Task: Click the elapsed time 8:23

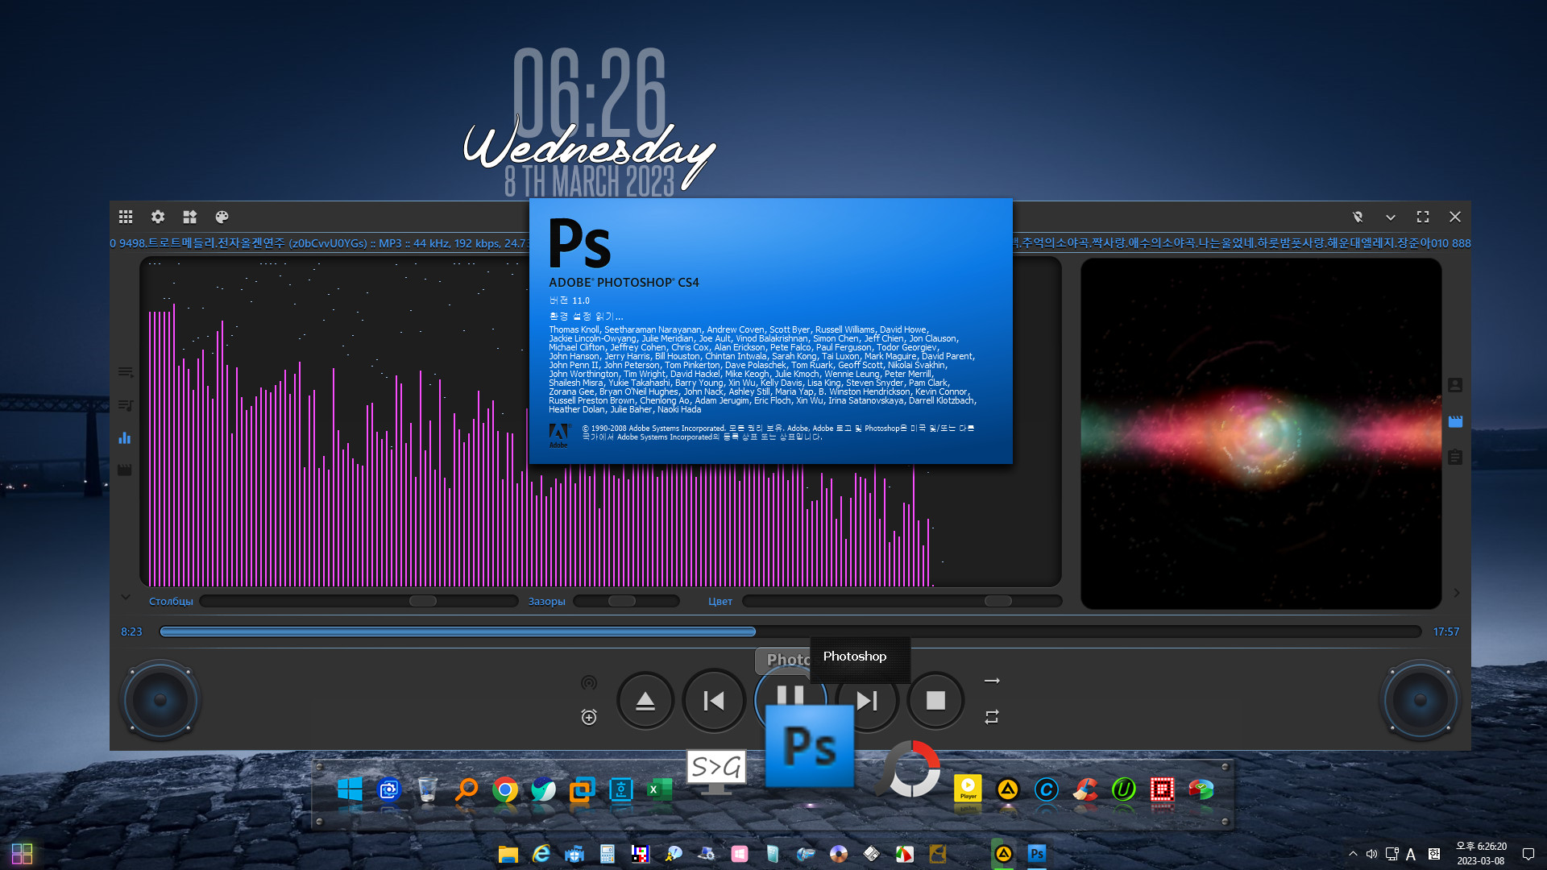Action: point(131,632)
